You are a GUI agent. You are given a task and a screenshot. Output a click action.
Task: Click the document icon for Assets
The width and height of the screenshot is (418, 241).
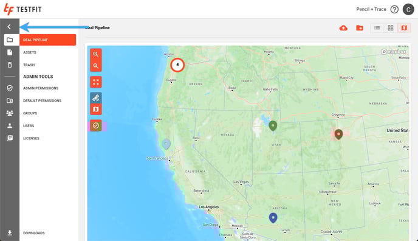click(10, 52)
